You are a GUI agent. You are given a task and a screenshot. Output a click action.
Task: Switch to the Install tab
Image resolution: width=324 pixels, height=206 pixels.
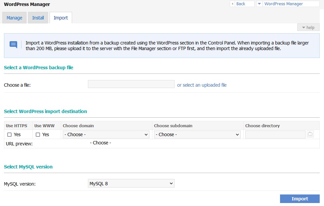pos(38,17)
